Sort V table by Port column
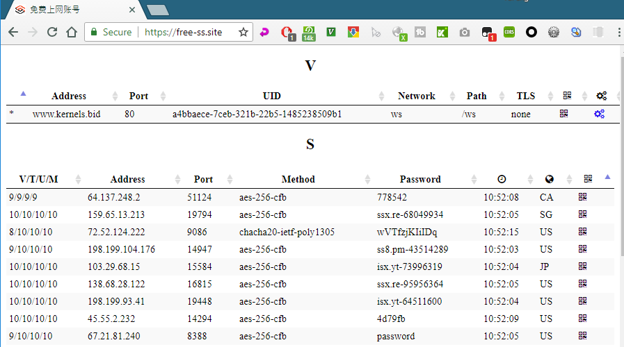 (138, 96)
